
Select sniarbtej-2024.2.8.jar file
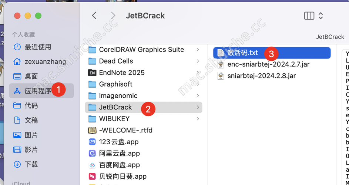[x=261, y=76]
